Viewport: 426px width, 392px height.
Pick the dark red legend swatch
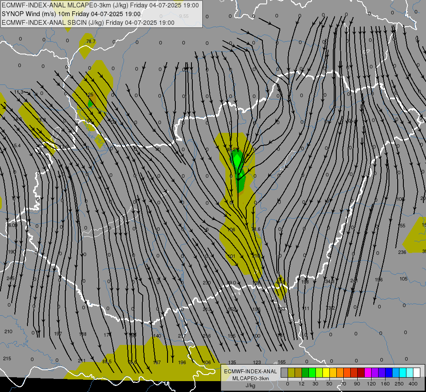coord(361,372)
